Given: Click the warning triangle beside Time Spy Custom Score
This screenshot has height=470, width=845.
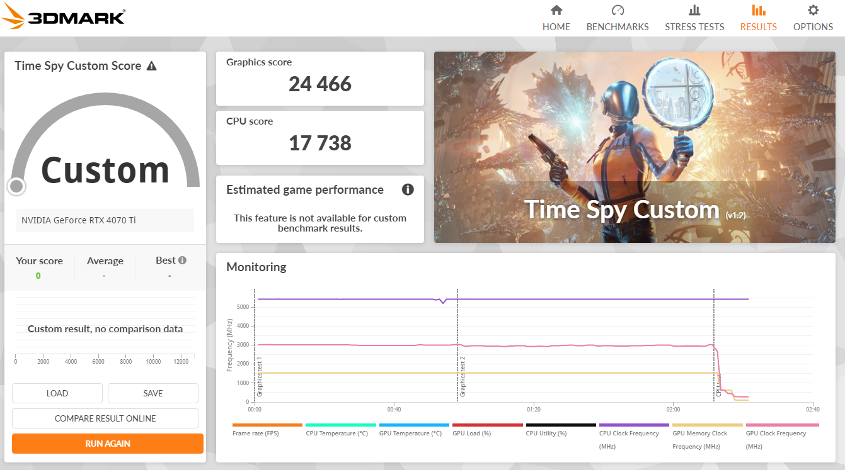Looking at the screenshot, I should click(x=151, y=66).
